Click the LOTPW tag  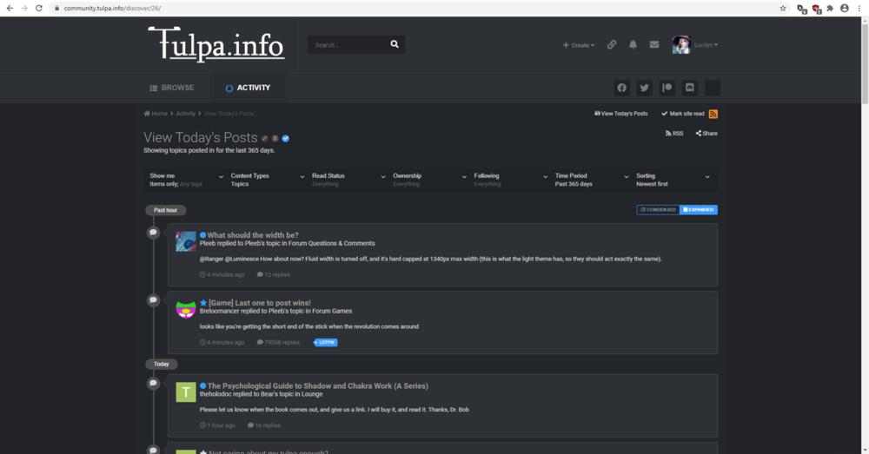(x=325, y=342)
